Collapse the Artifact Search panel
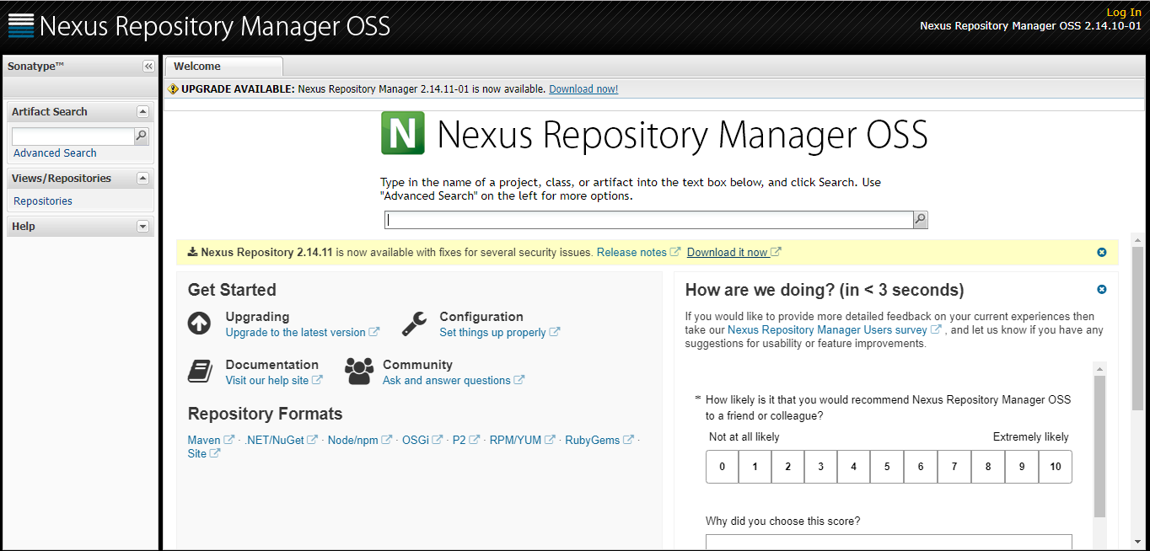1150x551 pixels. (142, 111)
